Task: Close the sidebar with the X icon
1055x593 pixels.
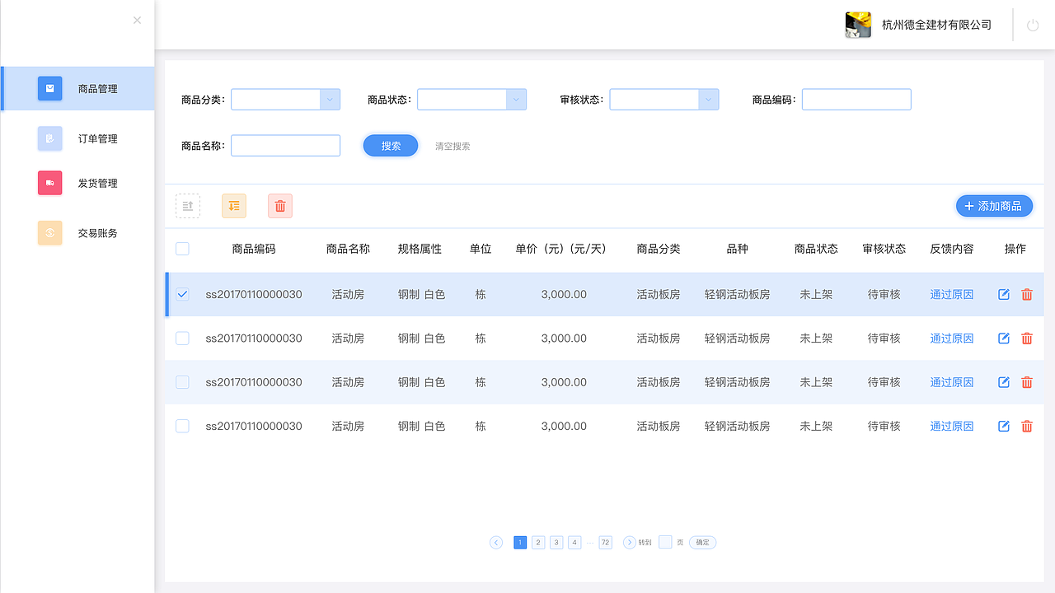Action: pyautogui.click(x=137, y=20)
